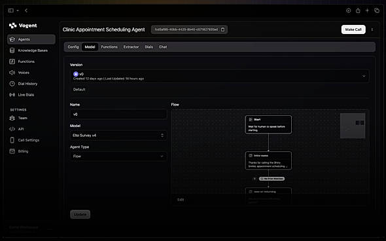386x241 pixels.
Task: Open the Dial History link
Action: 27,84
